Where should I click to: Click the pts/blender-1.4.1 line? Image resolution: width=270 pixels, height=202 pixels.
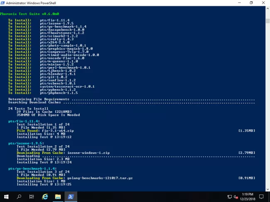click(x=42, y=74)
